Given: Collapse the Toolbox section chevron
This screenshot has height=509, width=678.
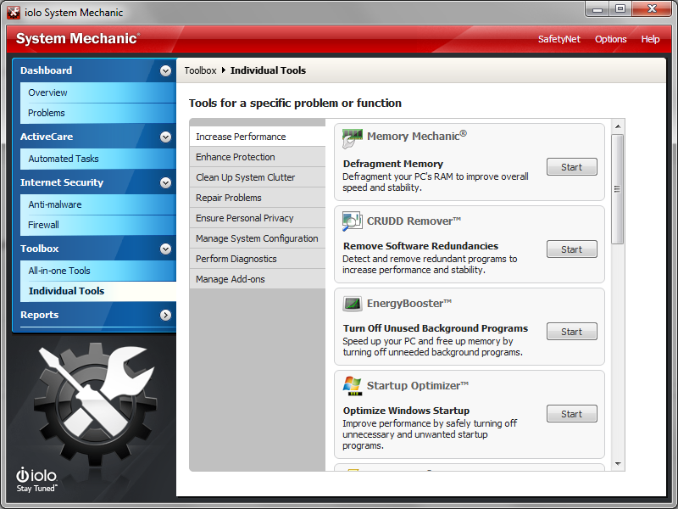Looking at the screenshot, I should pyautogui.click(x=165, y=249).
